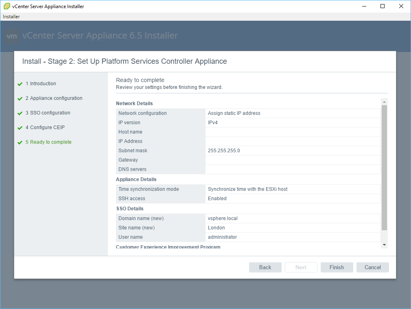
Task: Click the VMware vm logo
Action: point(12,36)
